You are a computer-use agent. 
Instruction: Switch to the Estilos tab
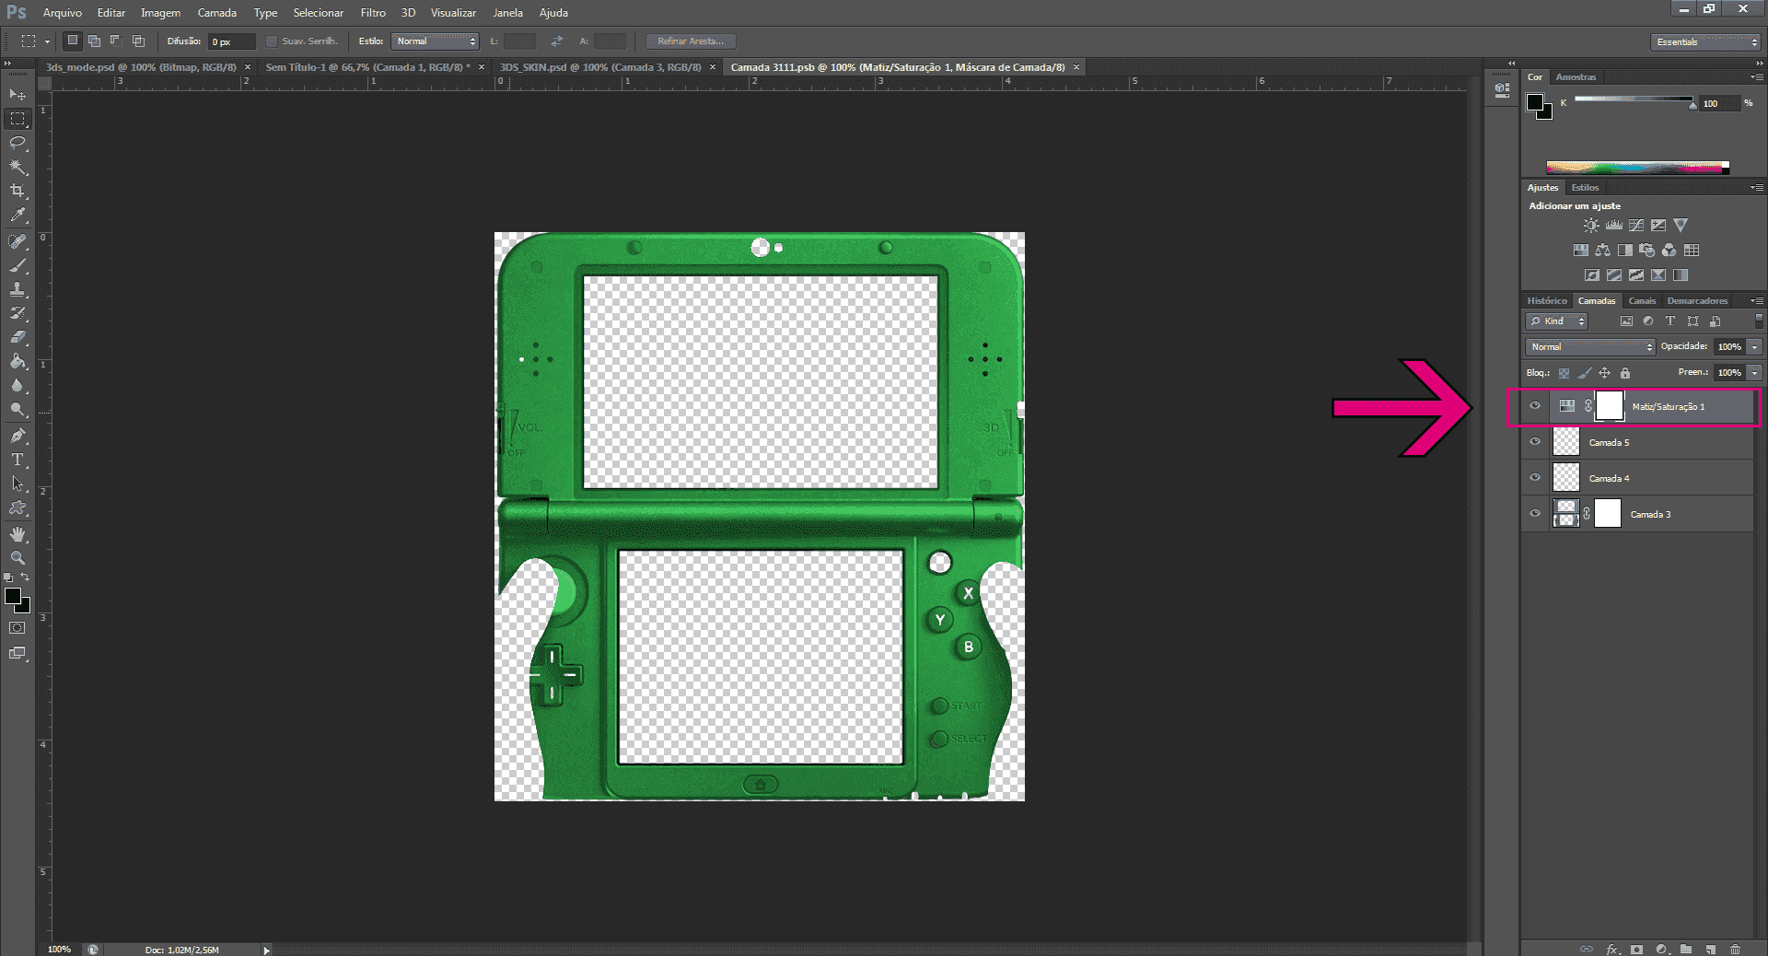tap(1585, 188)
